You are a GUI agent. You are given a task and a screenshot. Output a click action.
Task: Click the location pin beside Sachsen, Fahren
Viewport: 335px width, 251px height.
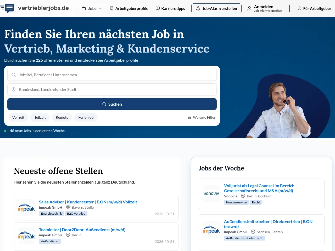[x=253, y=232]
